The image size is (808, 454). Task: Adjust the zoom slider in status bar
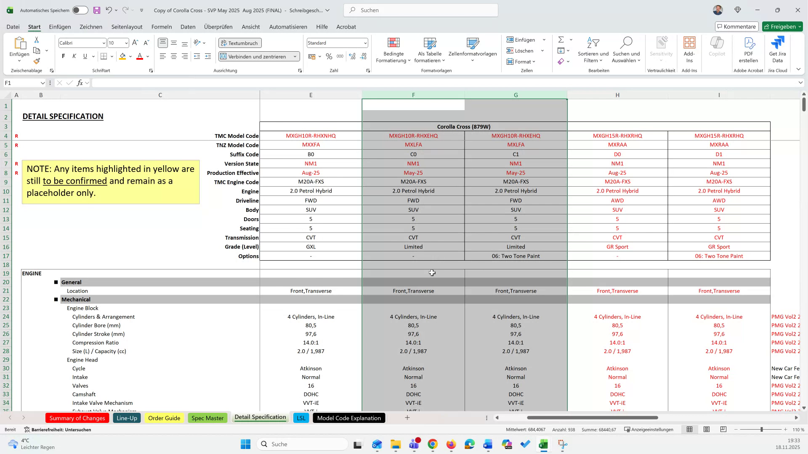[762, 430]
